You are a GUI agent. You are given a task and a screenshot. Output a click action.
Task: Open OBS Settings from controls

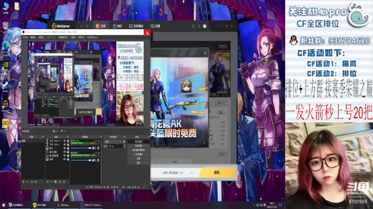click(x=138, y=158)
